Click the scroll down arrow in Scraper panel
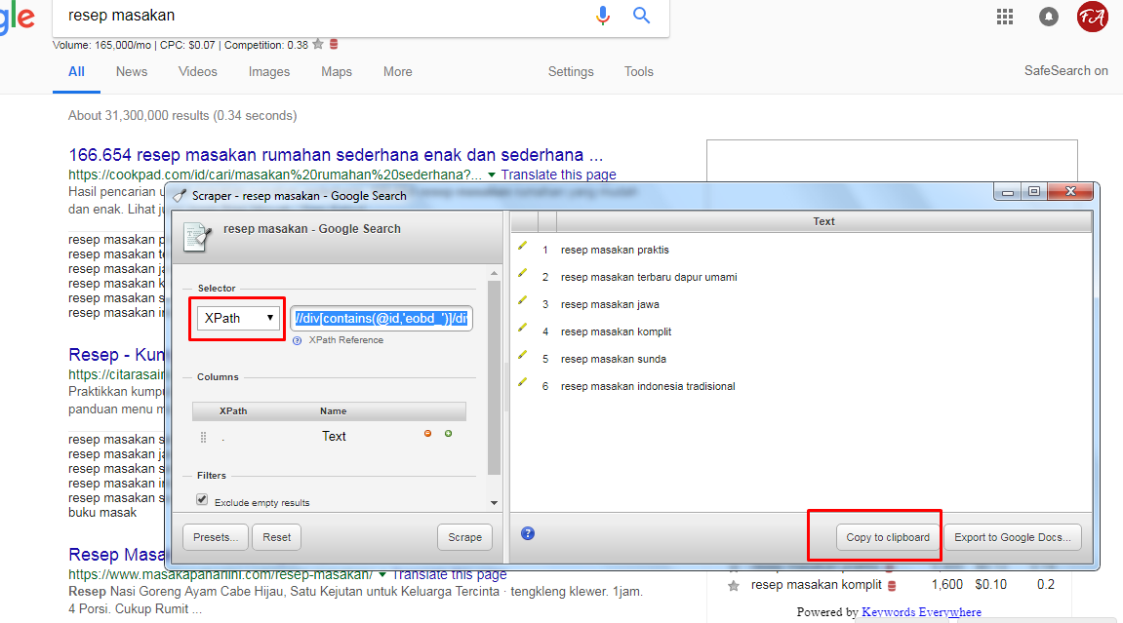 pos(494,503)
